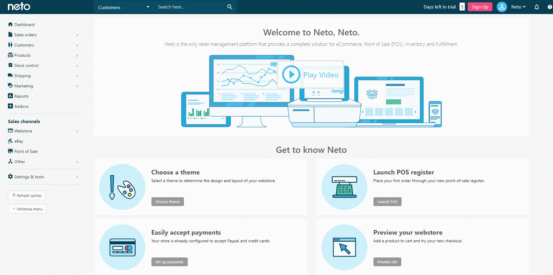553x275 pixels.
Task: Click the Choose theme button
Action: (168, 202)
